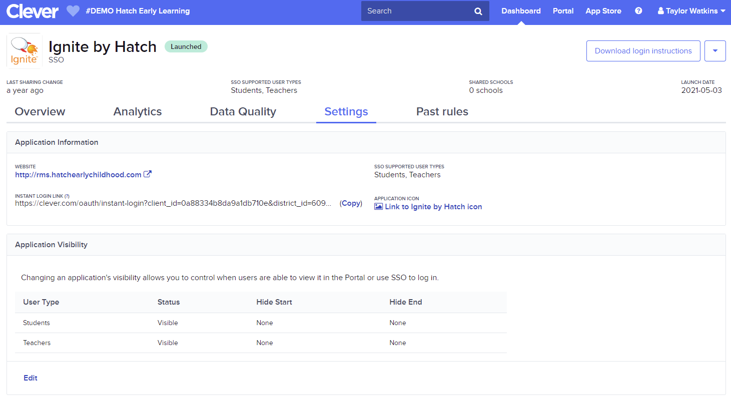Viewport: 731px width, 401px height.
Task: Expand the Taylor Watkins user menu
Action: 691,11
